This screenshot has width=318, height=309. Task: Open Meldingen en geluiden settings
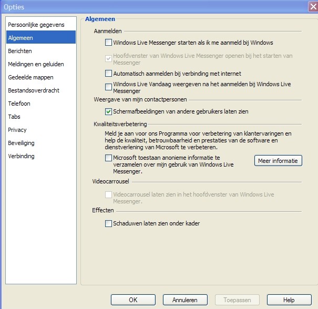pos(41,64)
